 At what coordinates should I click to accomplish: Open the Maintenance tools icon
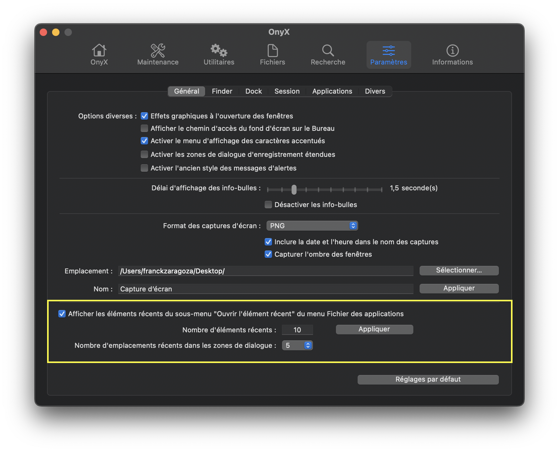pos(158,51)
